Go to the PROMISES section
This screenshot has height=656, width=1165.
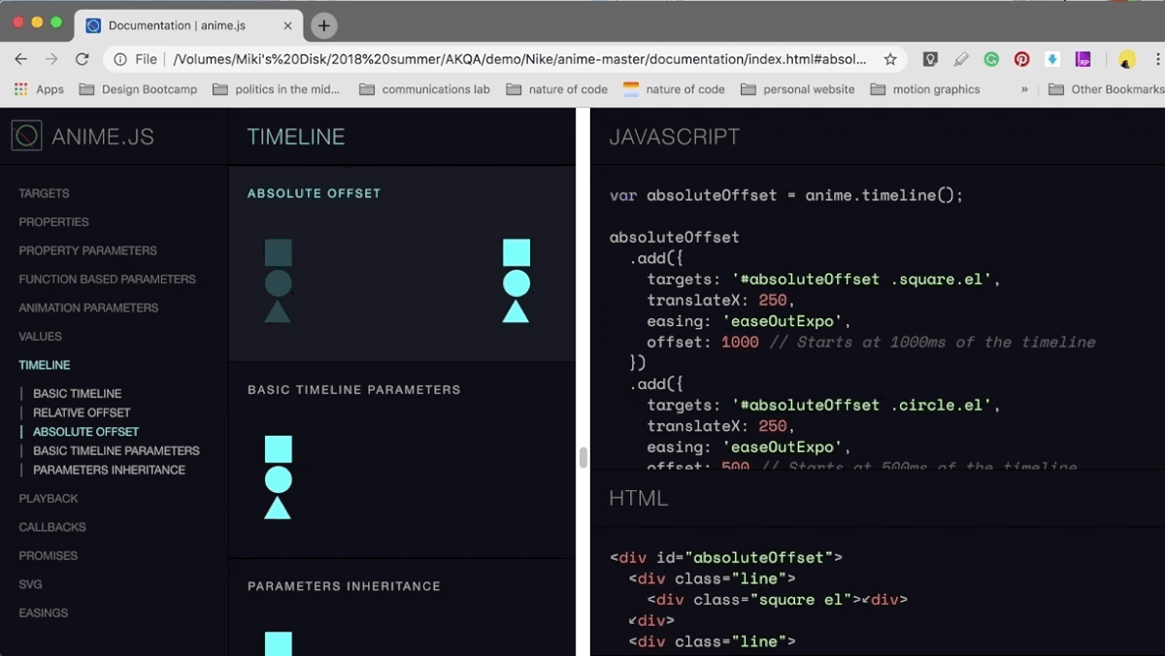pos(48,556)
